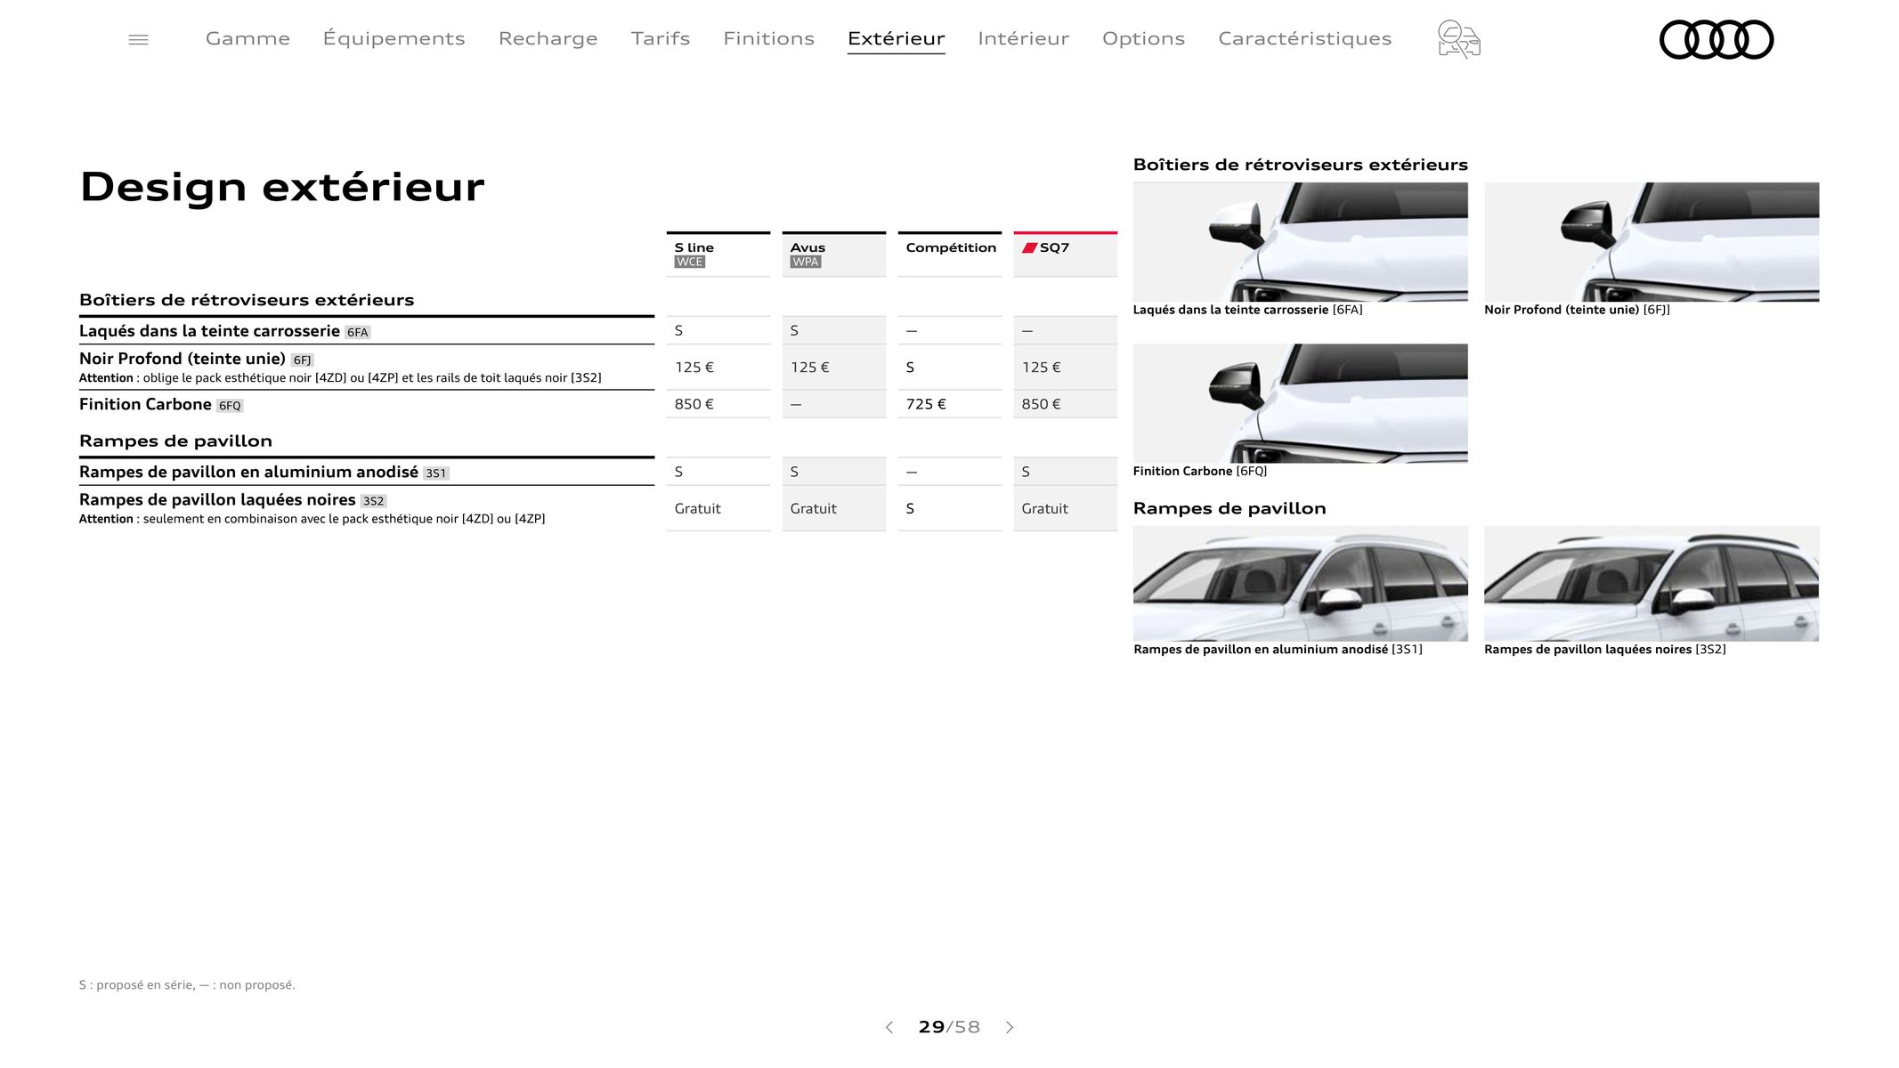The image size is (1899, 1068).
Task: Open the Gamme tab
Action: [248, 38]
